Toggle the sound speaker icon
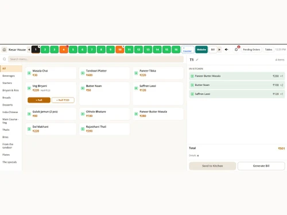 point(226,50)
